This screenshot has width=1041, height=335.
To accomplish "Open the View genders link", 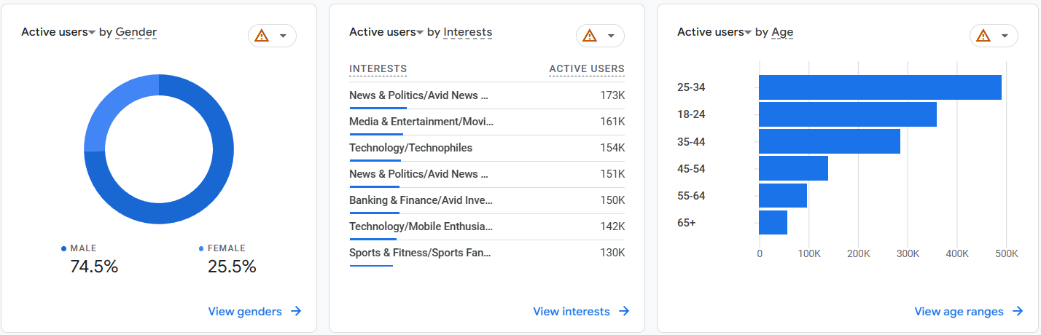I will click(x=245, y=312).
